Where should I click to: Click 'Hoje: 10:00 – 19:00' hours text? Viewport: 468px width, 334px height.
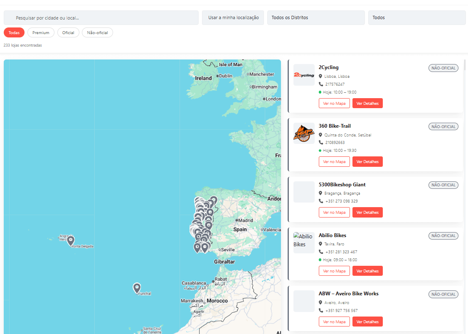pyautogui.click(x=340, y=92)
